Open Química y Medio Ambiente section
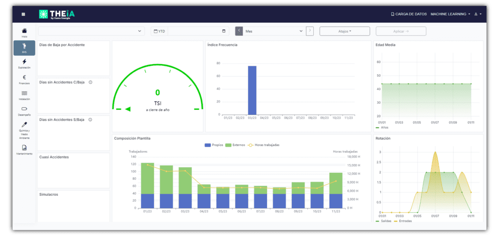The width and height of the screenshot is (499, 236). coord(24,129)
